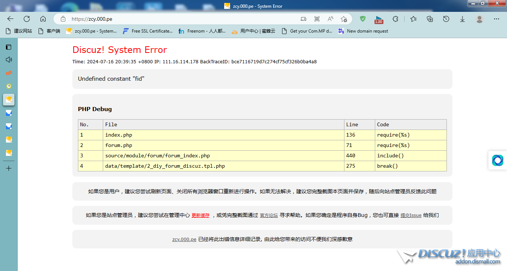Click the File column header

click(x=223, y=124)
